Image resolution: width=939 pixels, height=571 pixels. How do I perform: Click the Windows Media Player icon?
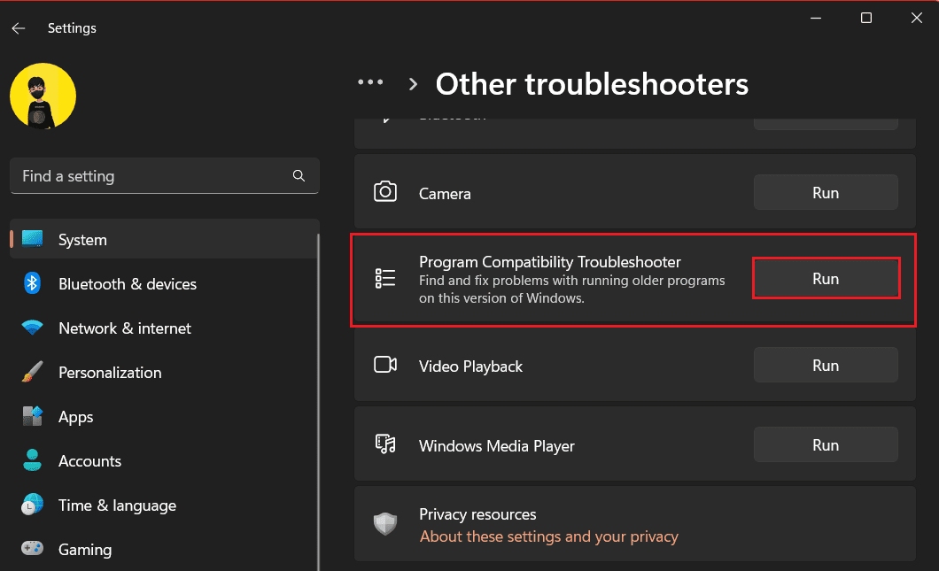click(385, 444)
